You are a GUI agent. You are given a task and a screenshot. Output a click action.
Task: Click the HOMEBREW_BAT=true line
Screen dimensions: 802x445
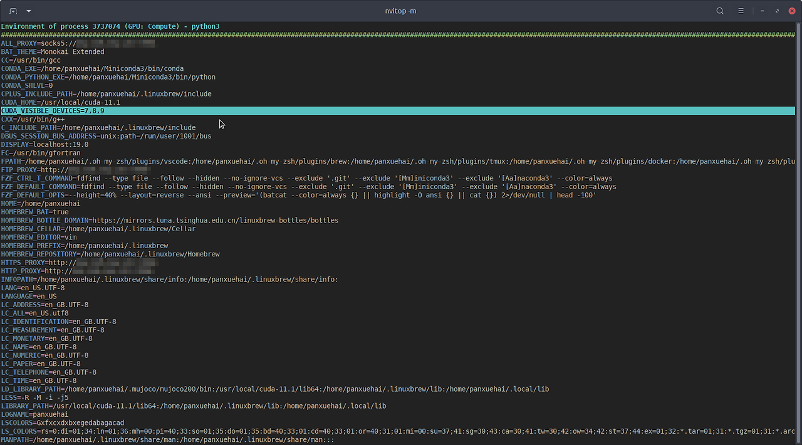point(35,212)
